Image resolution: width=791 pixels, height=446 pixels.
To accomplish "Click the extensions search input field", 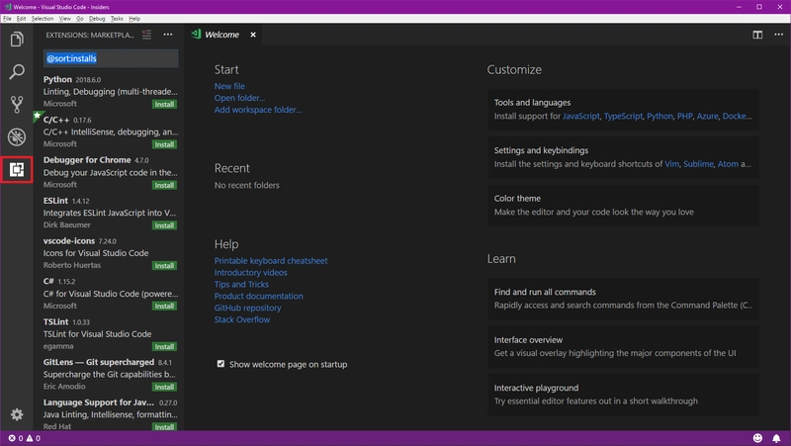I will click(111, 58).
